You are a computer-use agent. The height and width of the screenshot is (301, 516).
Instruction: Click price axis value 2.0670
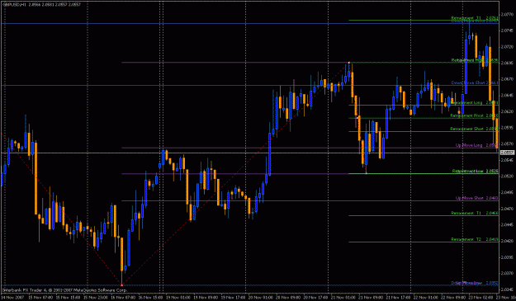click(x=507, y=79)
